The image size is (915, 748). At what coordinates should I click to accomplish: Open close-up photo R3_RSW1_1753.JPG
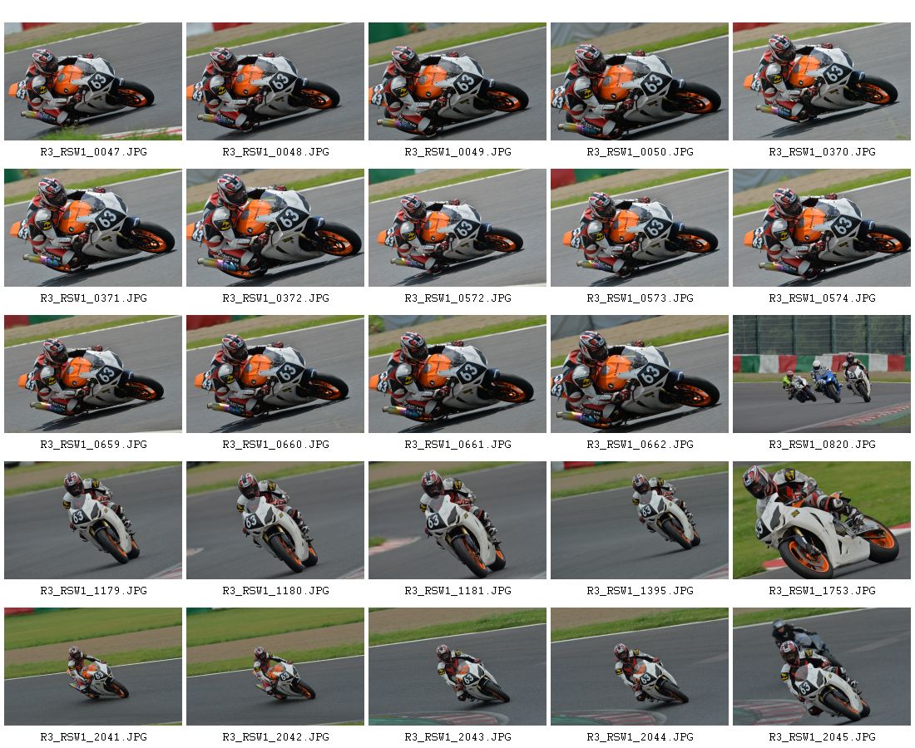point(821,520)
